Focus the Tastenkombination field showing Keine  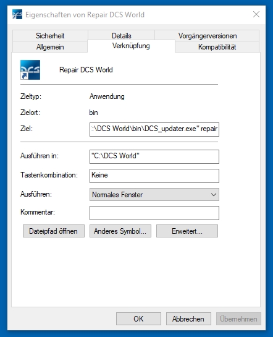(x=154, y=176)
